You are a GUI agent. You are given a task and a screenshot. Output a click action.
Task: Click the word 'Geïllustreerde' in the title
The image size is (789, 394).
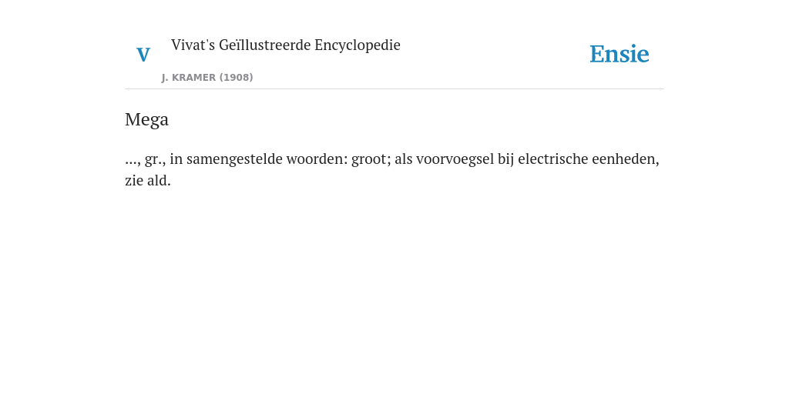coord(265,45)
